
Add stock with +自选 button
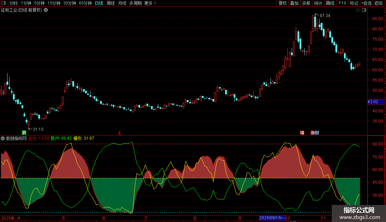pos(366,3)
